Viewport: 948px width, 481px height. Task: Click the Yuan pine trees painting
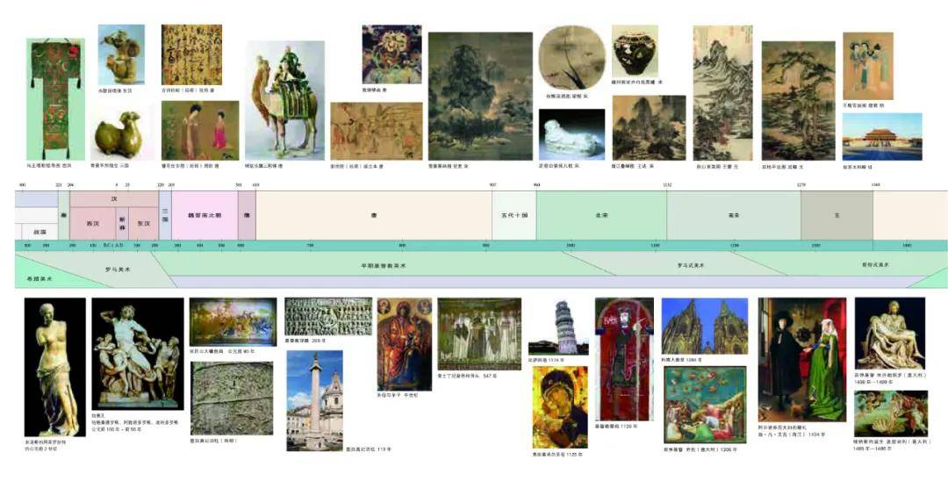pos(798,101)
